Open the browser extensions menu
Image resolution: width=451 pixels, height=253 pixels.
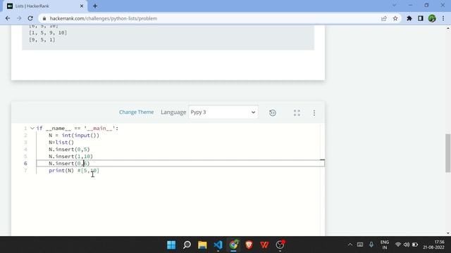tap(409, 18)
